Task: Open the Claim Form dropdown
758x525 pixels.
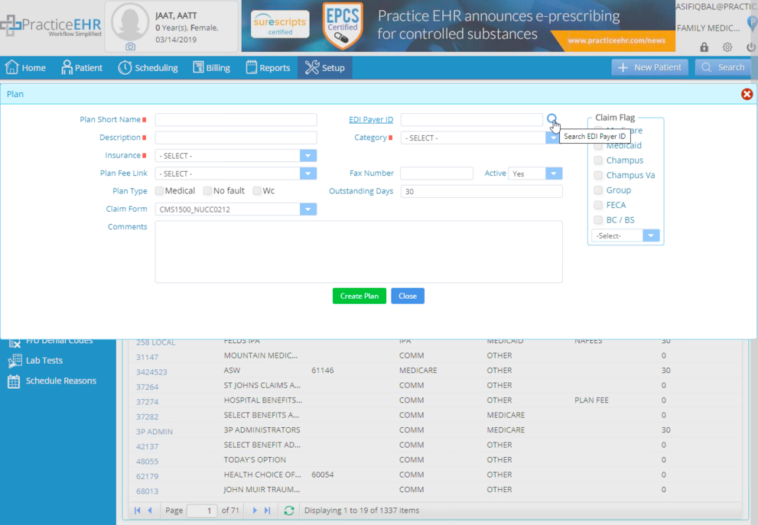Action: 308,209
